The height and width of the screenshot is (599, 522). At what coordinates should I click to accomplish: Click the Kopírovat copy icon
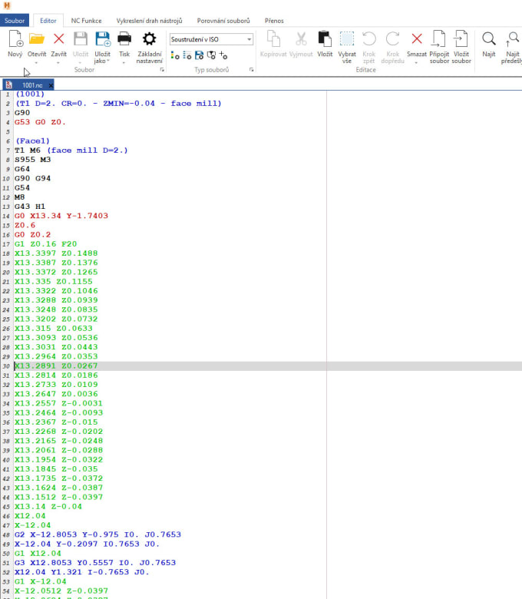click(x=273, y=39)
